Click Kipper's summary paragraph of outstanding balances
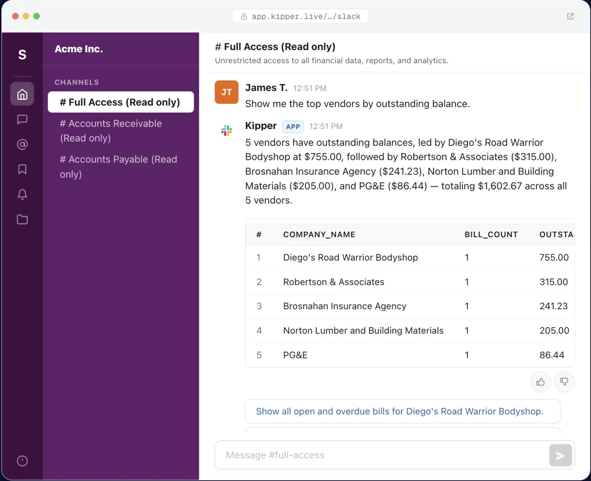591x481 pixels. (x=406, y=172)
